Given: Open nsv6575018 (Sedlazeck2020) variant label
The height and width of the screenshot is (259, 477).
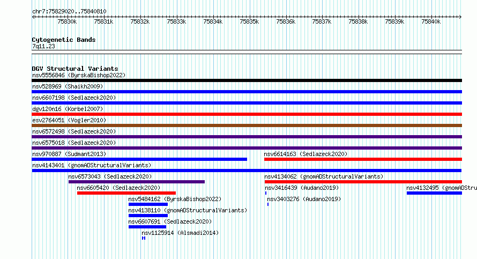Looking at the screenshot, I should (74, 143).
